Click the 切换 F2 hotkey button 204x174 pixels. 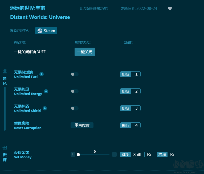(x=130, y=91)
